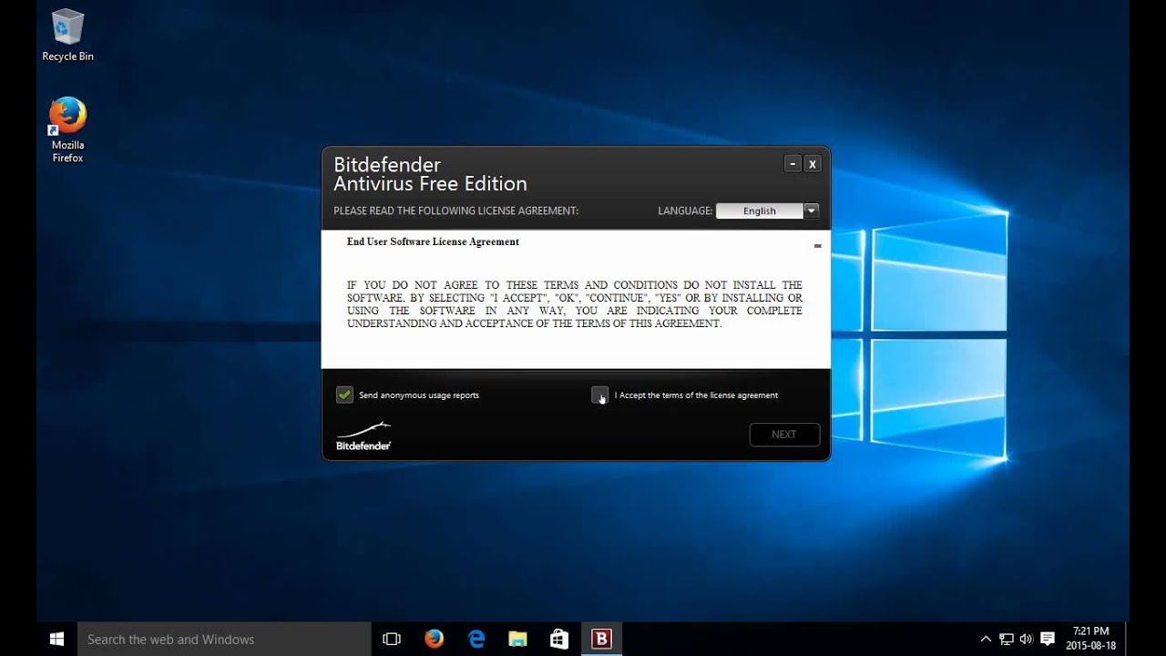Image resolution: width=1166 pixels, height=656 pixels.
Task: Click the Bitdefender Antivirus Free Edition title
Action: pyautogui.click(x=430, y=174)
